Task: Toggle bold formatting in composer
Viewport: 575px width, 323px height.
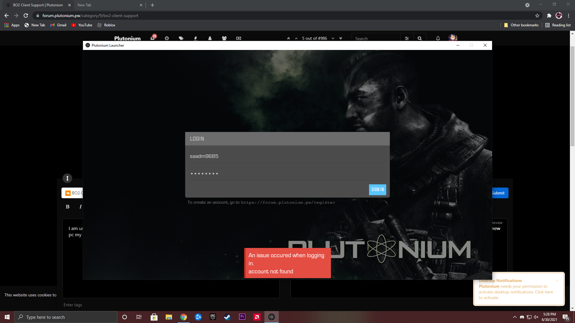Action: pos(68,207)
